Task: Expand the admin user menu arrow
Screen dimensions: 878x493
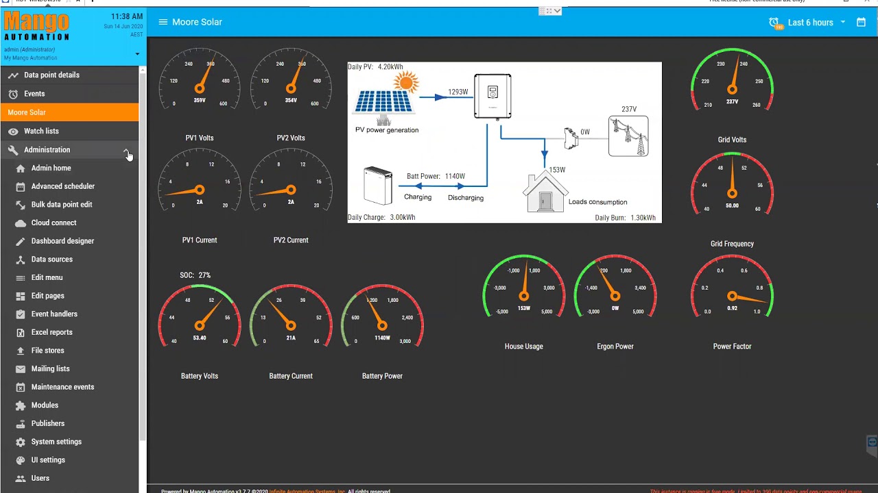Action: coord(137,53)
